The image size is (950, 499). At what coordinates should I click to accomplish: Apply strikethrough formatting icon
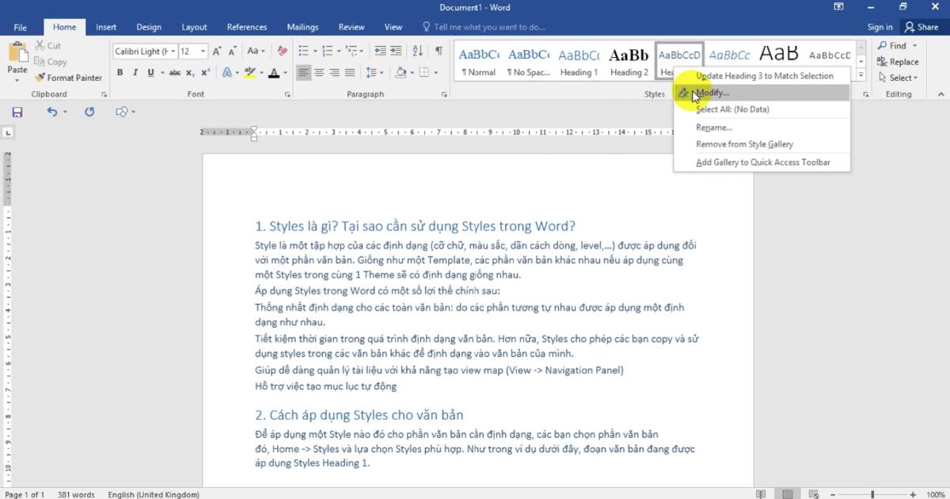pos(175,72)
